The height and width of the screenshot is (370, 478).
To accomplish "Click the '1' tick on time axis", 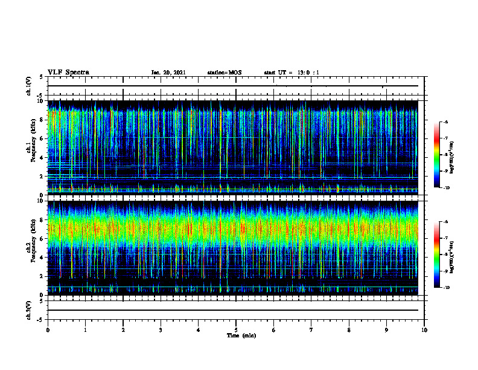I will pos(85,330).
